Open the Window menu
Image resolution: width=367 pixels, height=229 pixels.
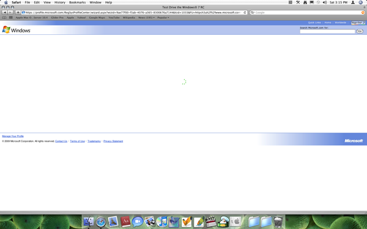pyautogui.click(x=95, y=2)
